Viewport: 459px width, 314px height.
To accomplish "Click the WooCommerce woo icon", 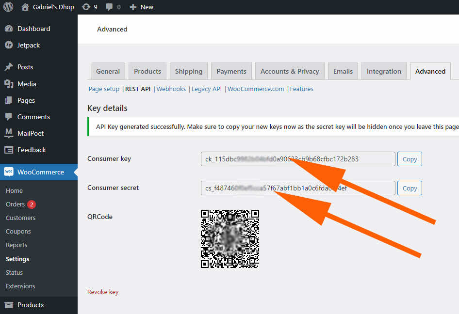I will 9,172.
